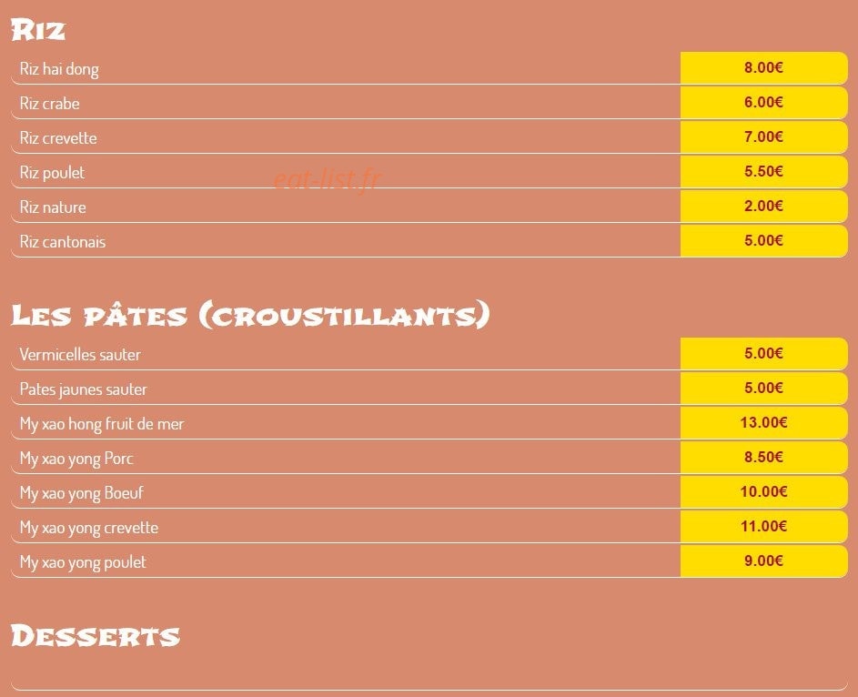Click Les pâtes (croustillants) heading
The height and width of the screenshot is (697, 858).
(x=250, y=315)
